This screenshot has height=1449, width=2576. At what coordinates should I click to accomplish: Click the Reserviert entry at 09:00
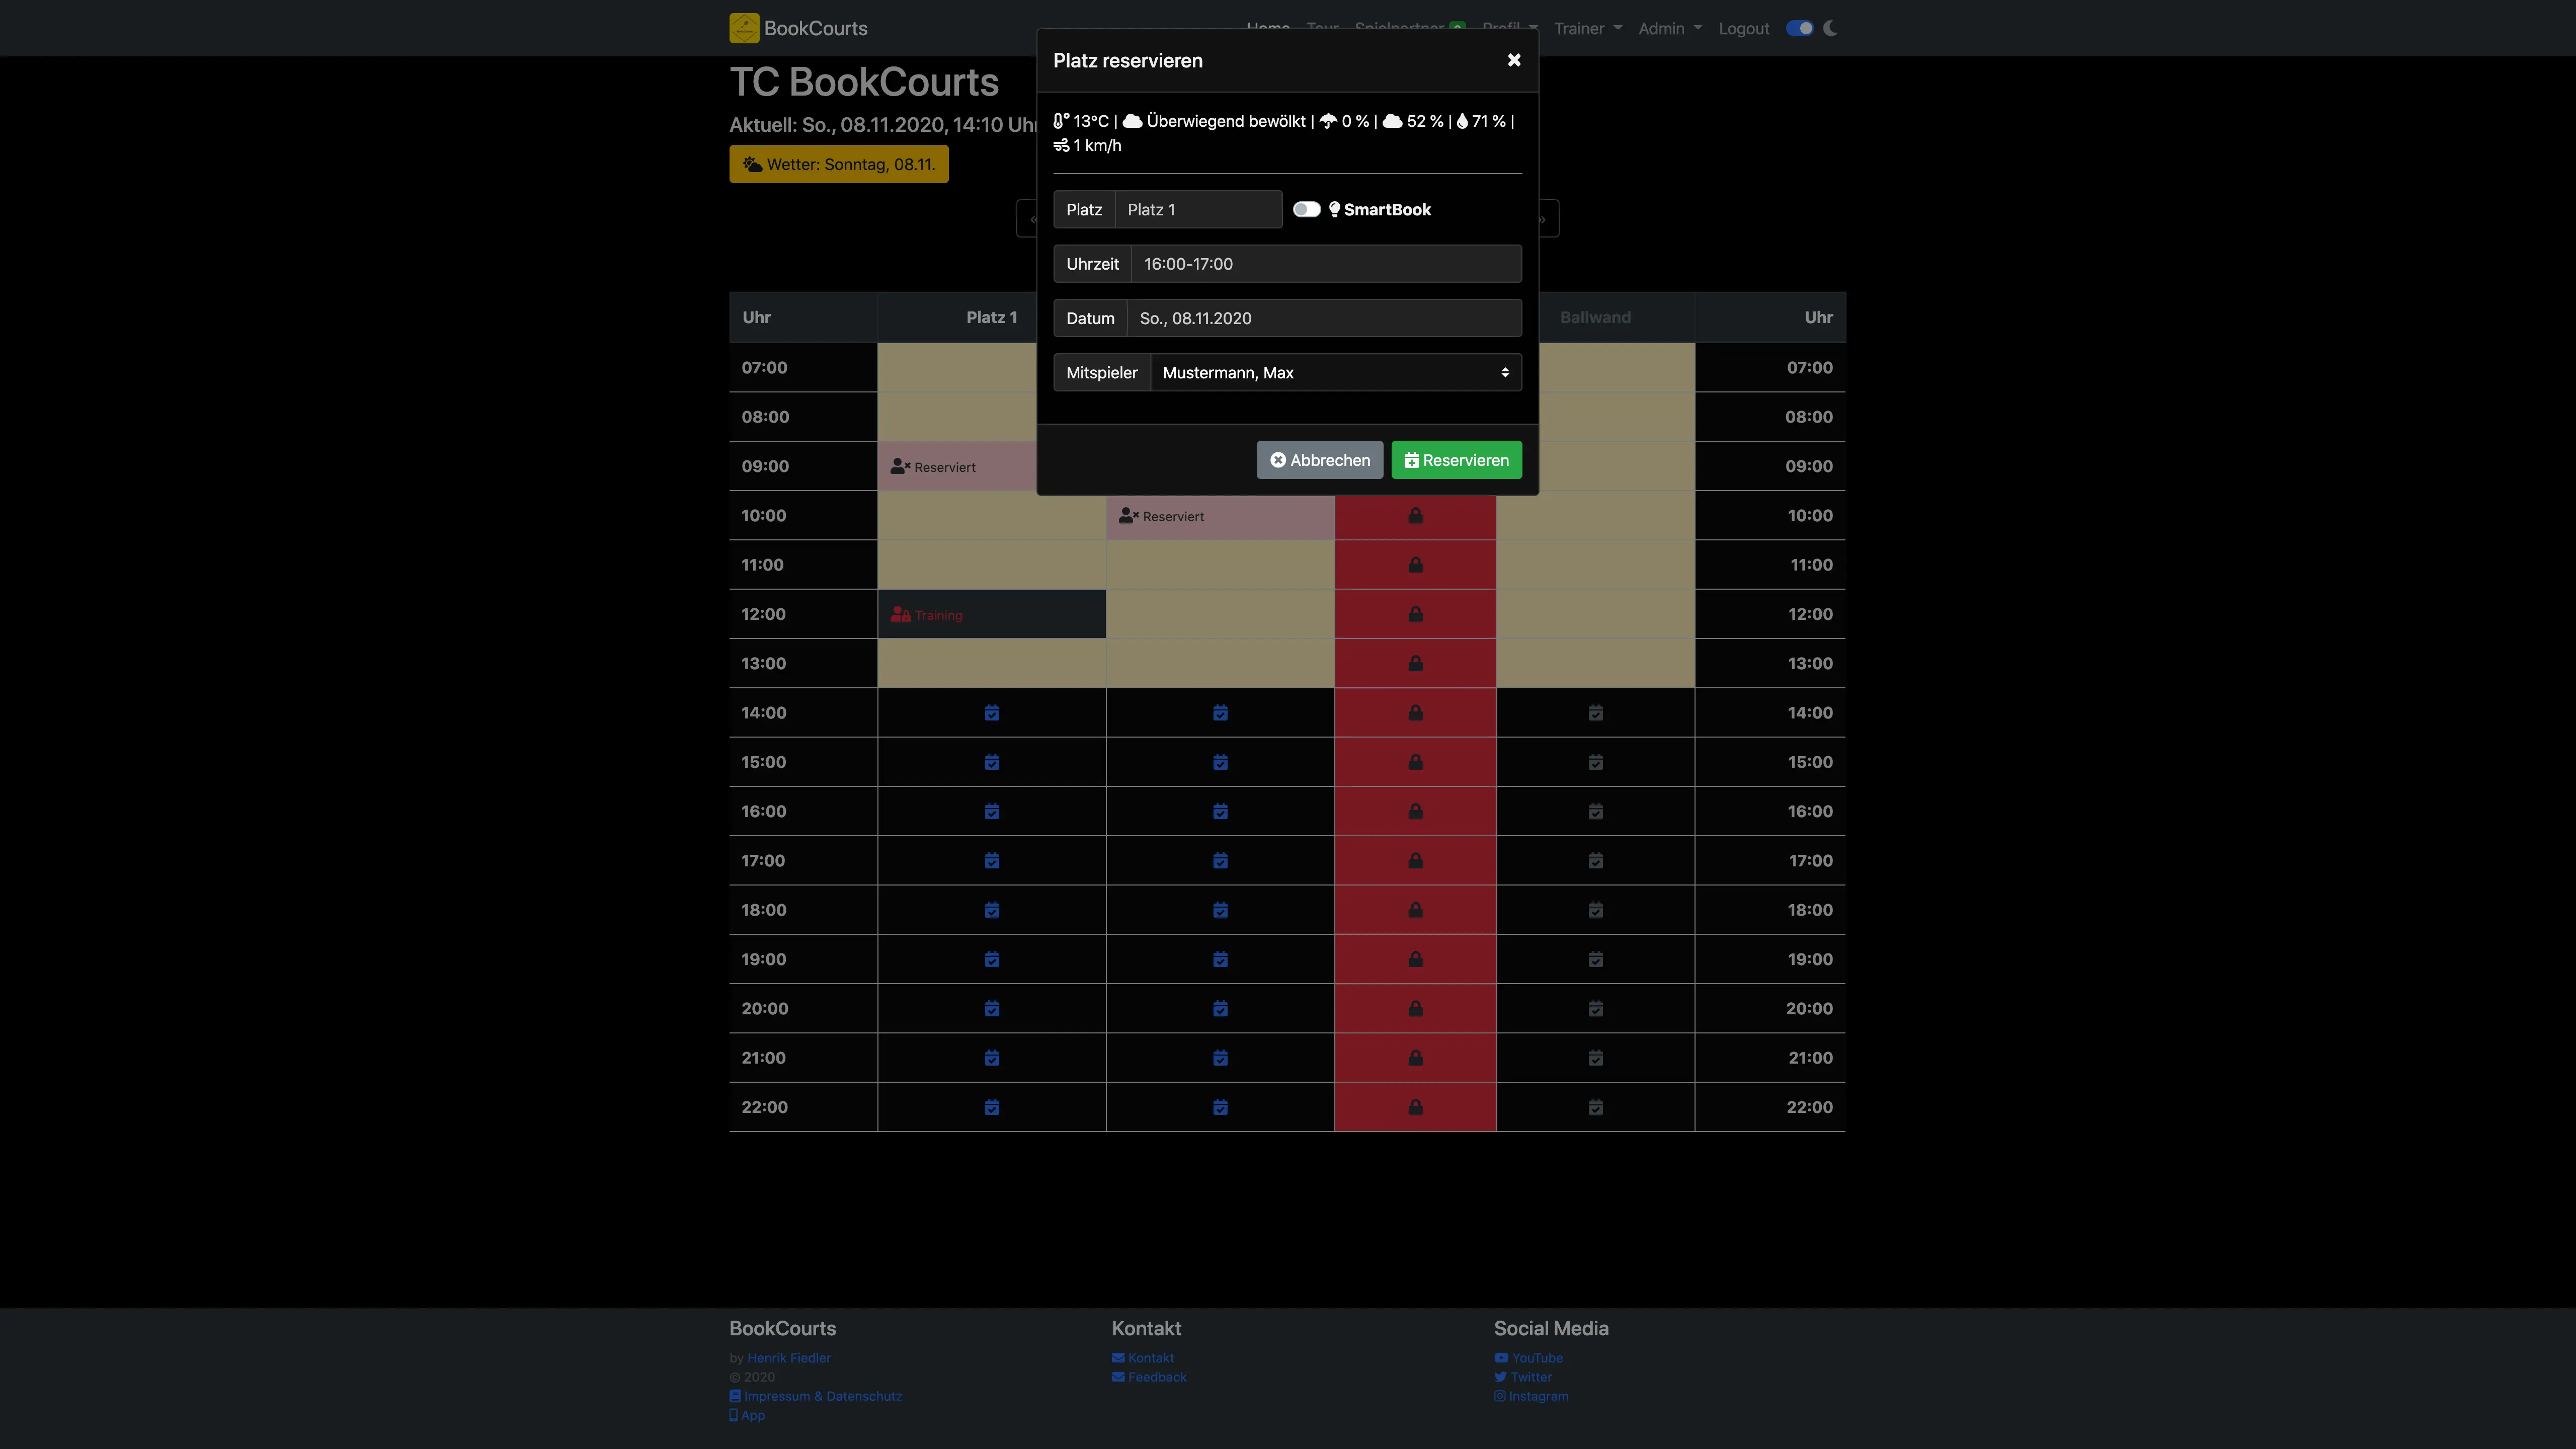click(x=933, y=467)
